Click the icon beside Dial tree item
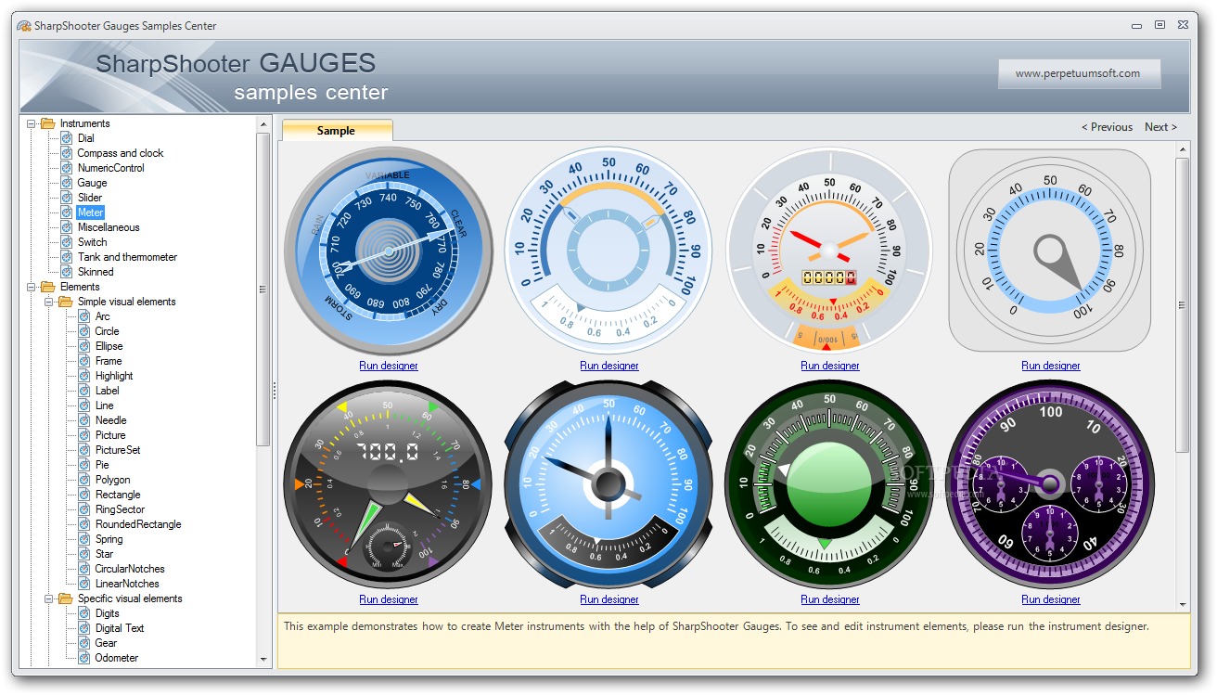This screenshot has height=695, width=1217. pyautogui.click(x=67, y=138)
